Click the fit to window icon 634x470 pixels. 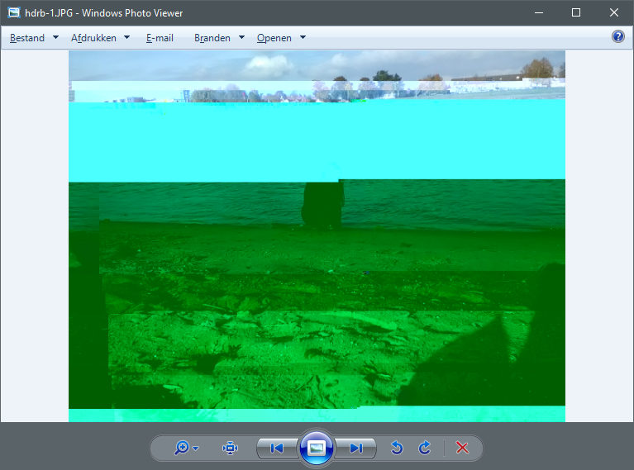pyautogui.click(x=230, y=448)
